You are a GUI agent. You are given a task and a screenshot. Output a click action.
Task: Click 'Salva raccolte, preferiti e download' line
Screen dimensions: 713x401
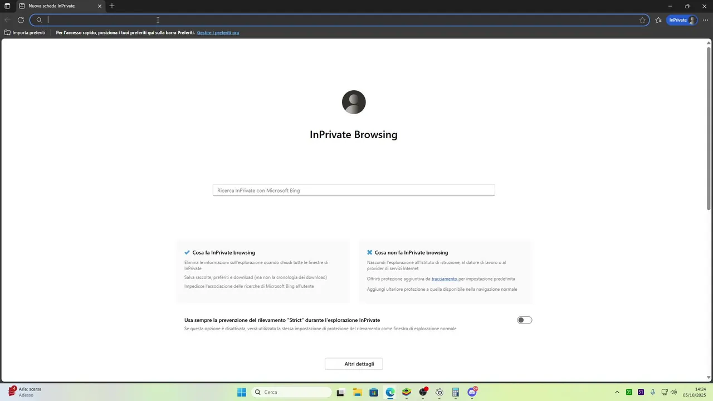pos(256,277)
